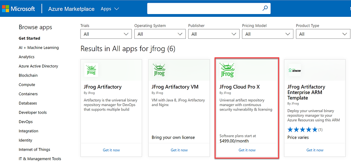Click the Operating System filter label

click(x=150, y=25)
